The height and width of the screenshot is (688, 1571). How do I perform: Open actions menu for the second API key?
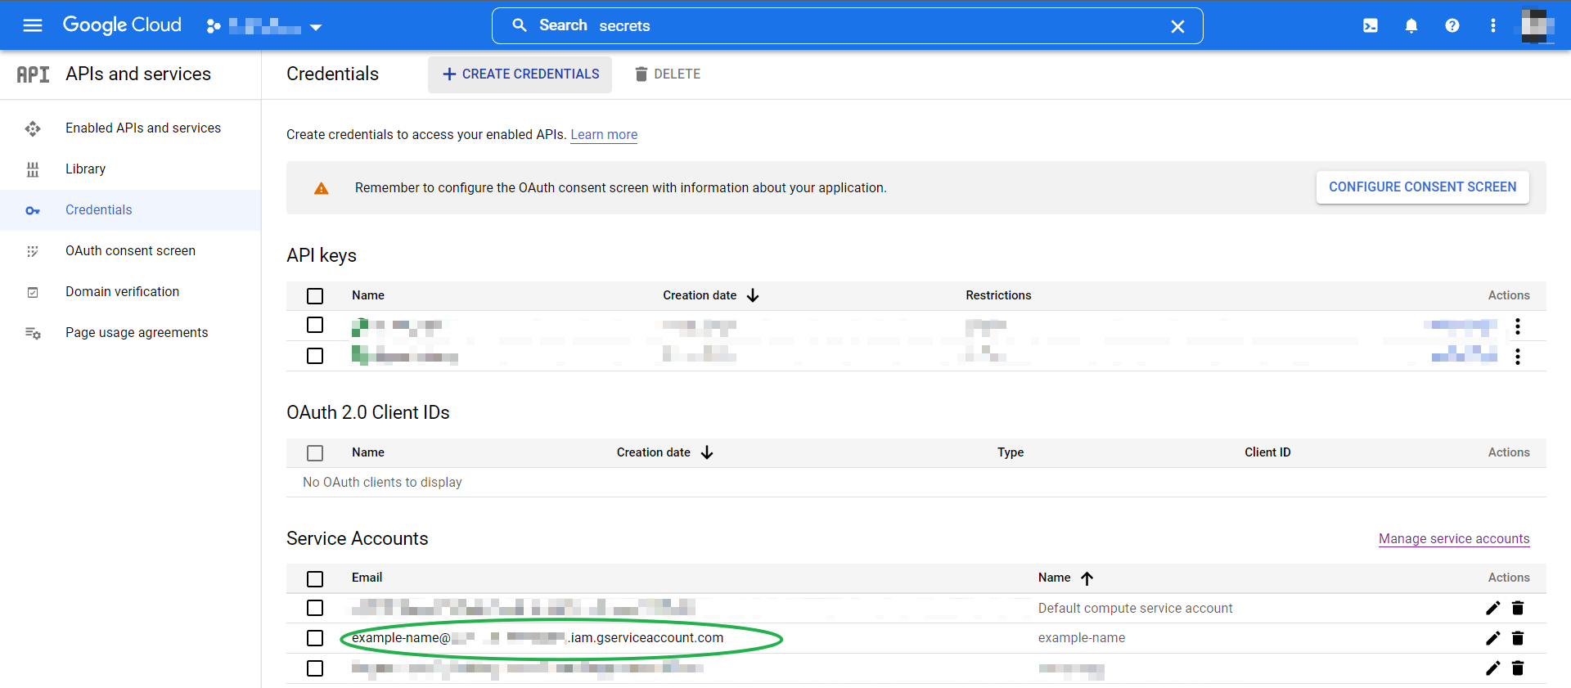pyautogui.click(x=1518, y=357)
